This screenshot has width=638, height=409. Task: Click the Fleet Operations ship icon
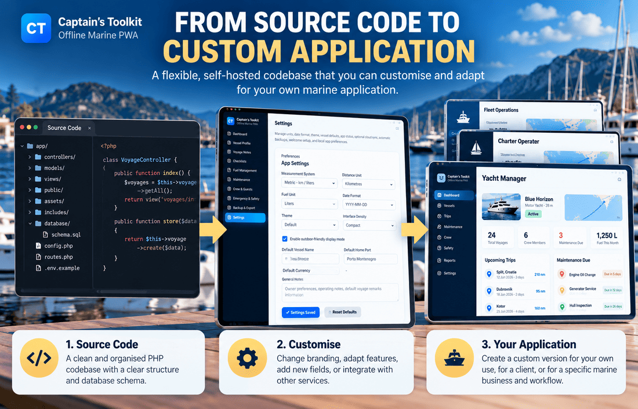(x=463, y=117)
